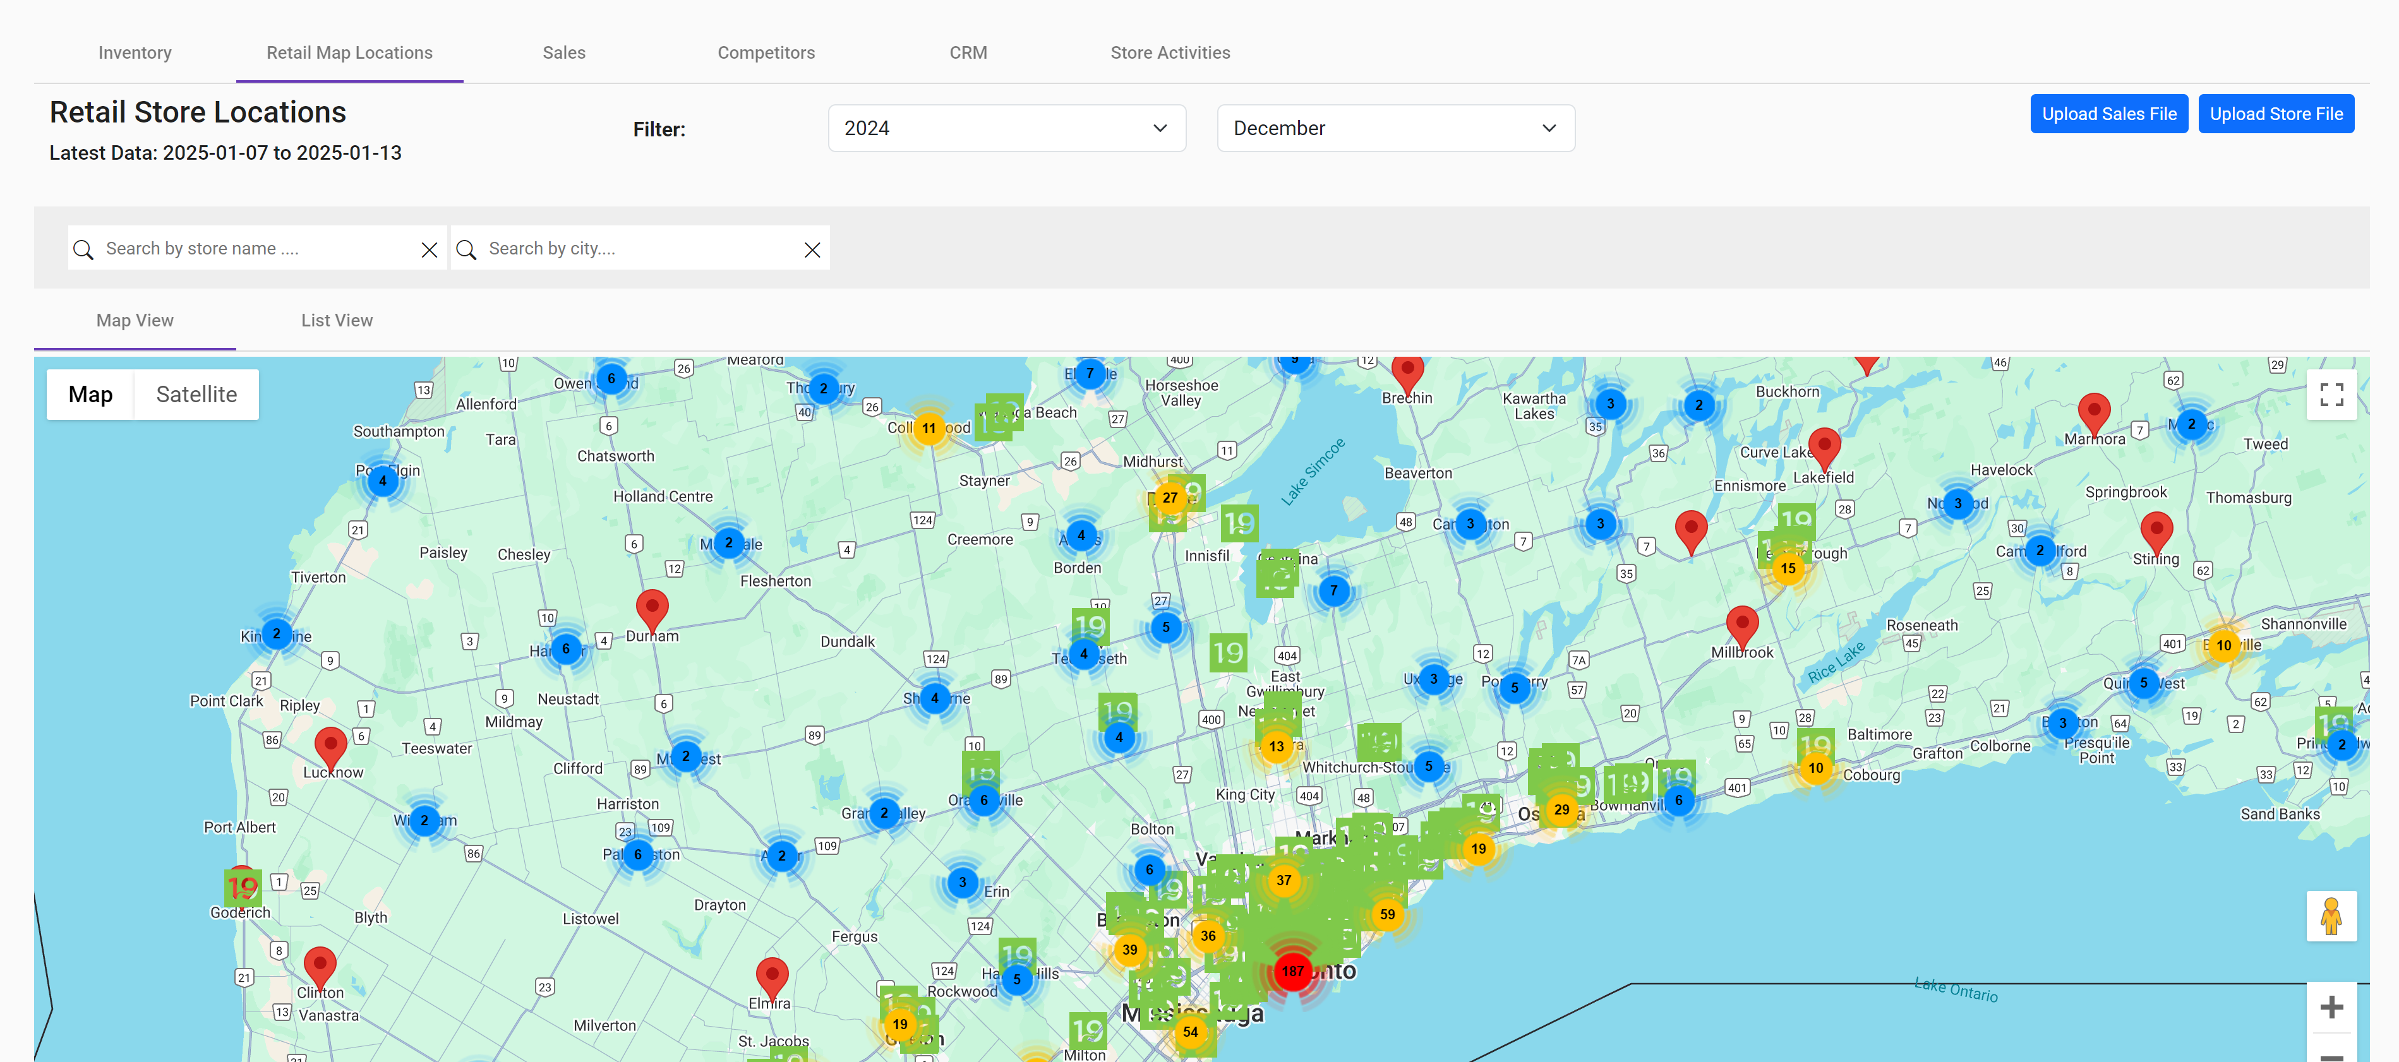
Task: Click the map zoom in plus button
Action: pyautogui.click(x=2331, y=1006)
